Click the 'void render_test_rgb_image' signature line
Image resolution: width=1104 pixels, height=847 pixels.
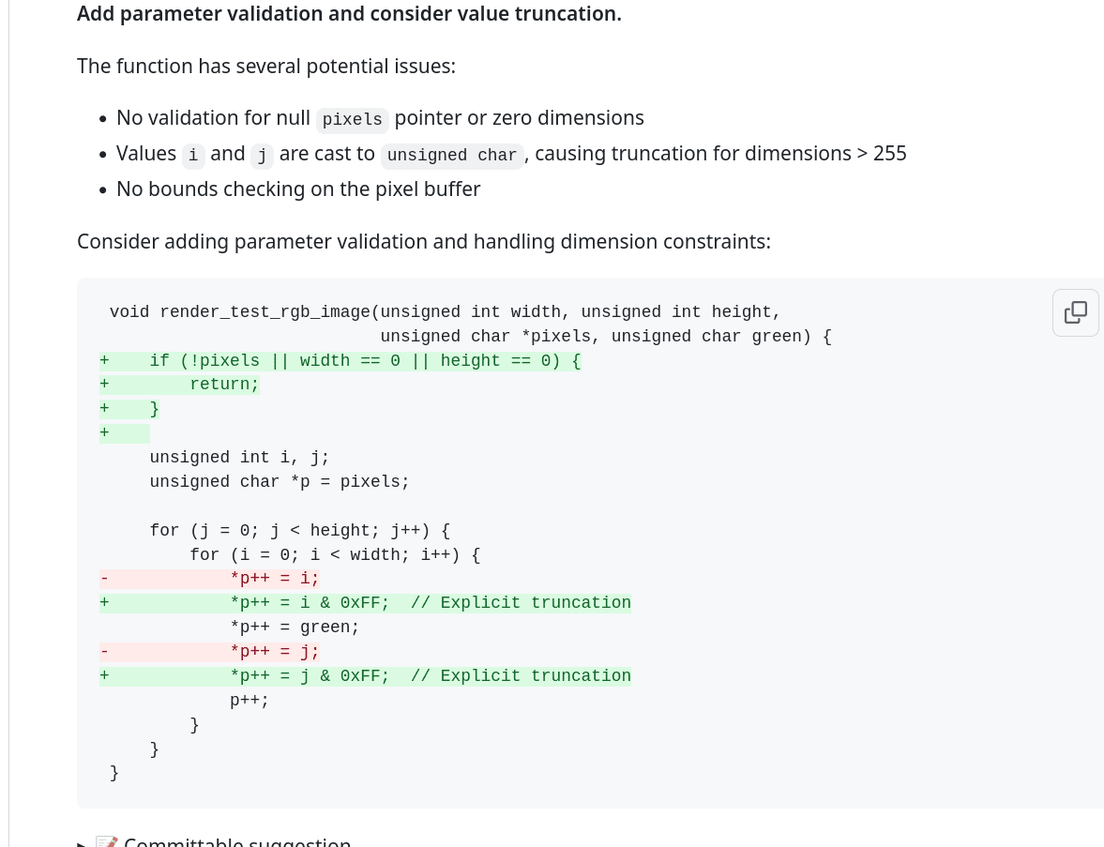[445, 312]
